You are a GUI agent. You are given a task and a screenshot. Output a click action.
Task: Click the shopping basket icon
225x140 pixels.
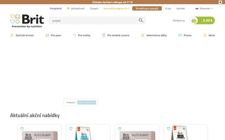pyautogui.click(x=194, y=21)
